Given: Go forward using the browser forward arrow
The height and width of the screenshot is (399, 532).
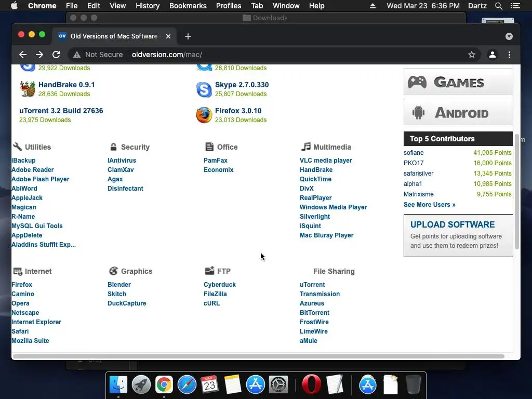Looking at the screenshot, I should (39, 55).
